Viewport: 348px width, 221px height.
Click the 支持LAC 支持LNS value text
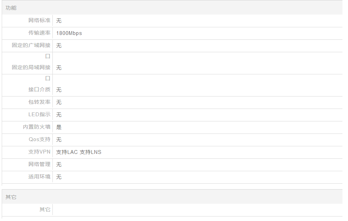pyautogui.click(x=79, y=152)
